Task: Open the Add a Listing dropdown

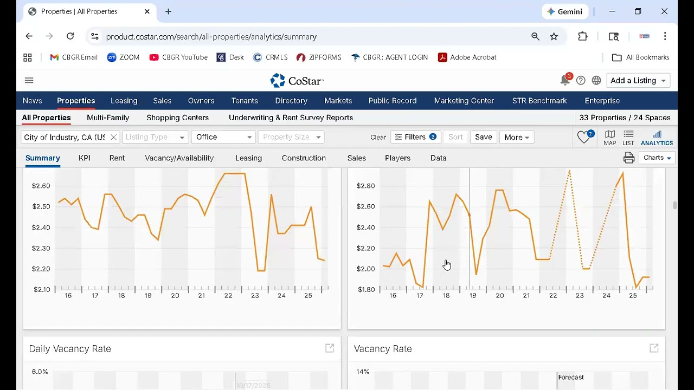Action: 638,80
